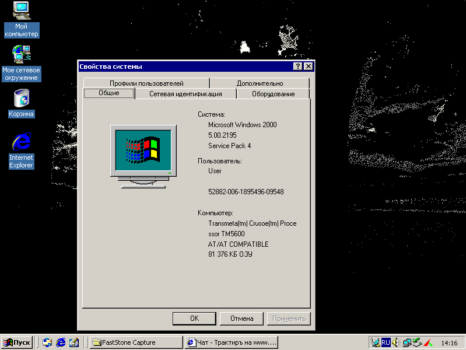Click the Microsoft Windows 2000 text
The height and width of the screenshot is (350, 466).
click(242, 125)
